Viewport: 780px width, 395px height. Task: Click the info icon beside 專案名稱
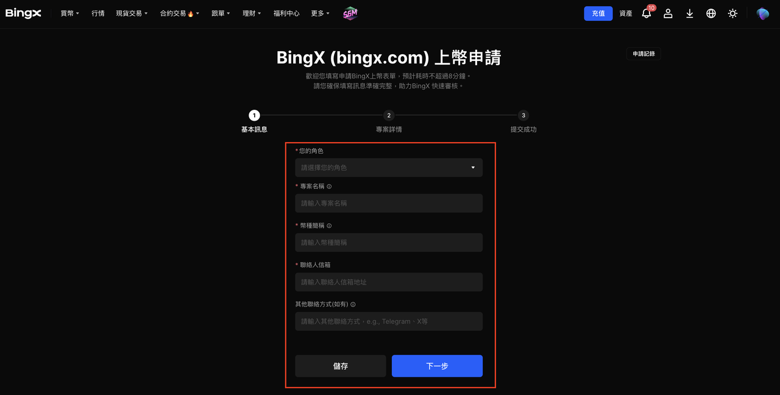329,187
